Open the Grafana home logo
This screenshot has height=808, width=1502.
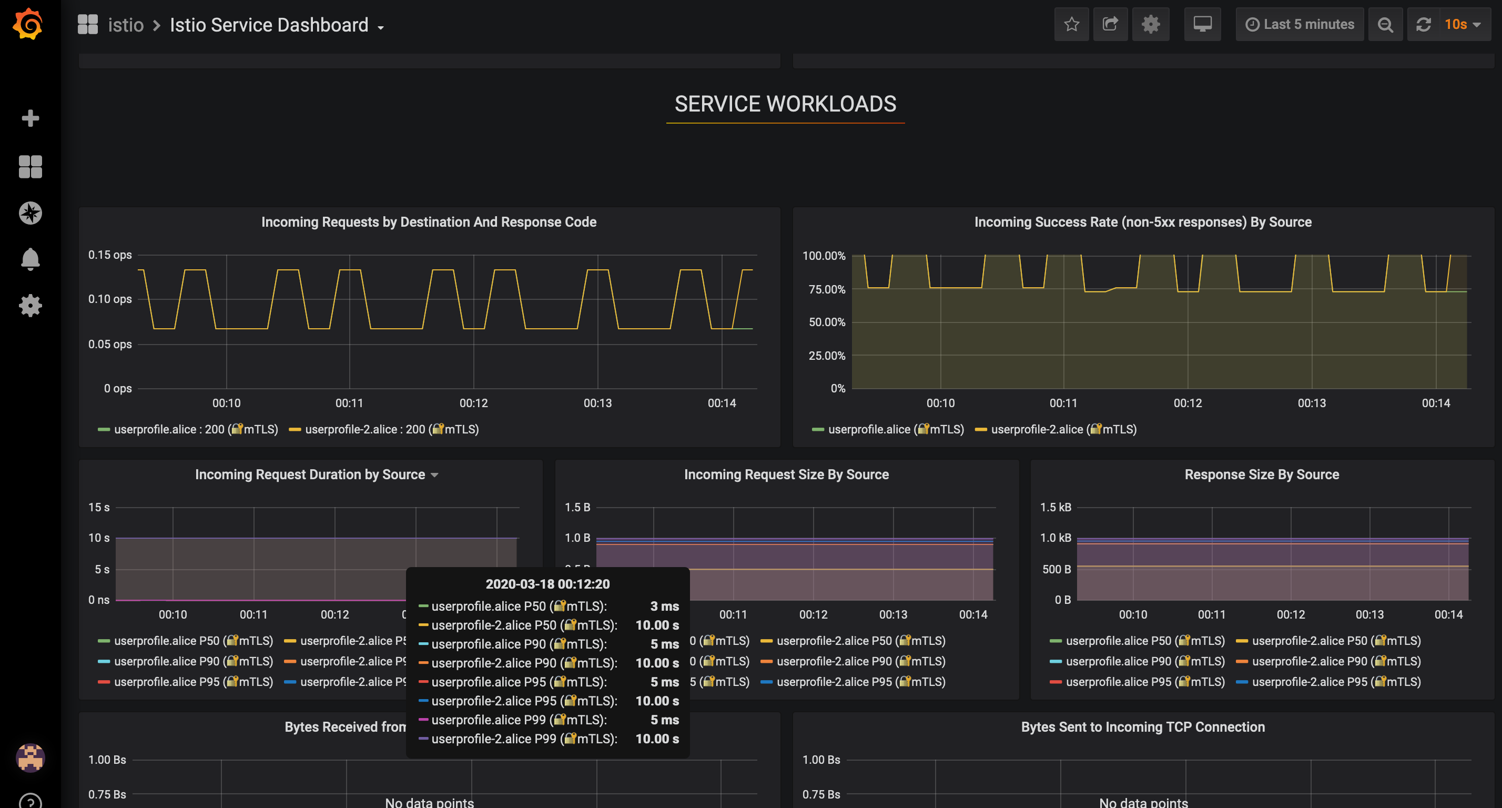28,24
